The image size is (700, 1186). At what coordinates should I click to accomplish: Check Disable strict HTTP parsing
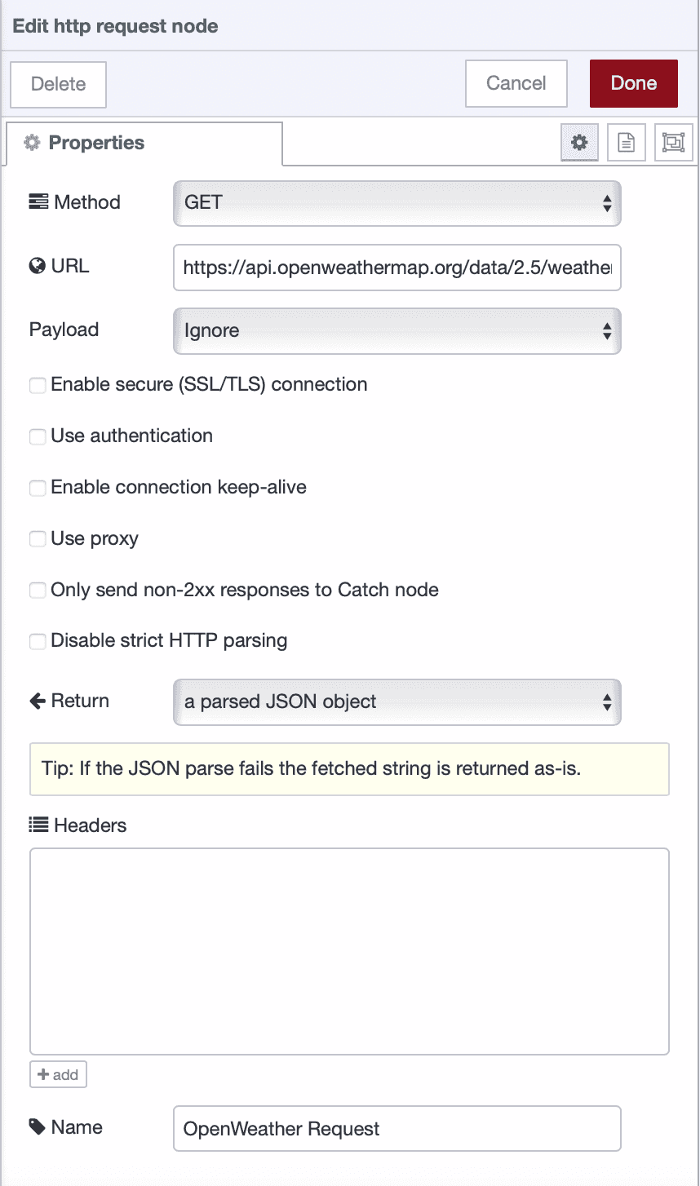tap(38, 641)
